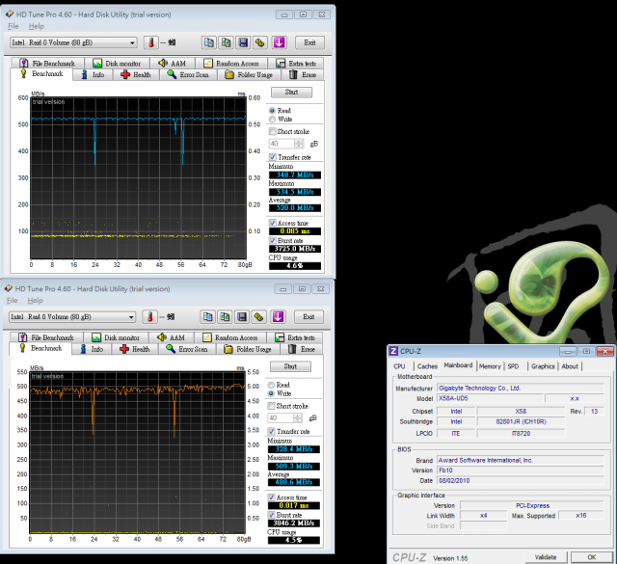This screenshot has width=617, height=564.
Task: Click temperature icon in top HD Tune window
Action: click(x=150, y=42)
